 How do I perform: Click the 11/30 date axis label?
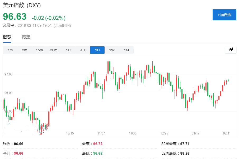(133, 133)
